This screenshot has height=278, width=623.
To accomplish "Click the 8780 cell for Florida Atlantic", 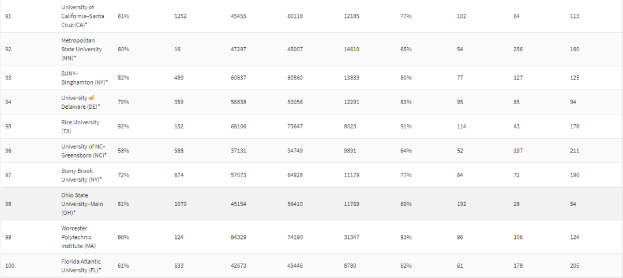I will tap(350, 265).
